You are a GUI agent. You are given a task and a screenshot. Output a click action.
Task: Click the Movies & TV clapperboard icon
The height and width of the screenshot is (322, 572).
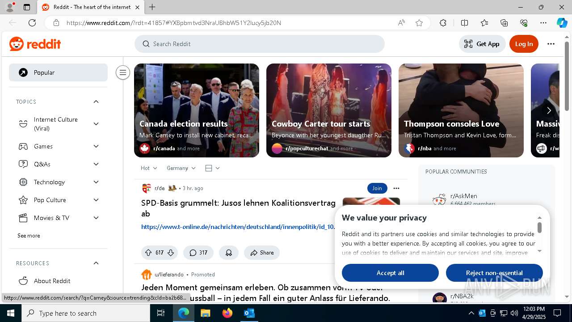coord(23,218)
